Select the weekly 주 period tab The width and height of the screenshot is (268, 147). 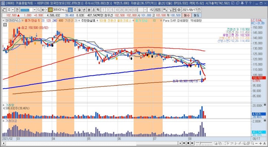tap(75, 10)
